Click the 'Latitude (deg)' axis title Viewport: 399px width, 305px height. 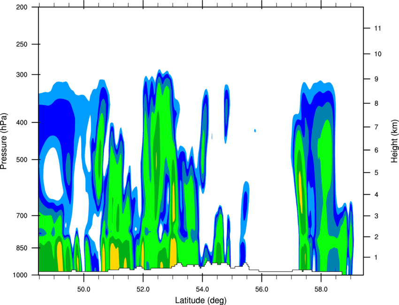(201, 300)
